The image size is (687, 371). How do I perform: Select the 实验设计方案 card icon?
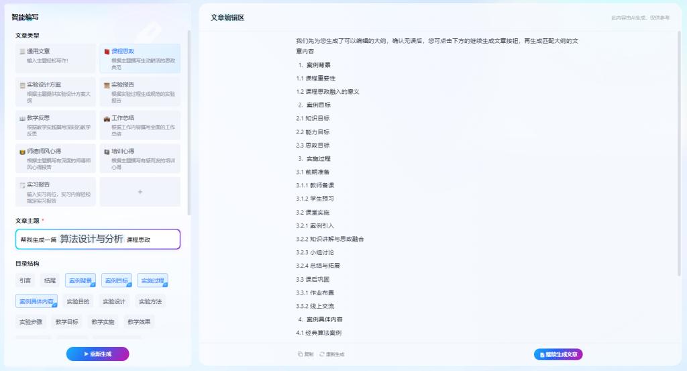coord(23,85)
